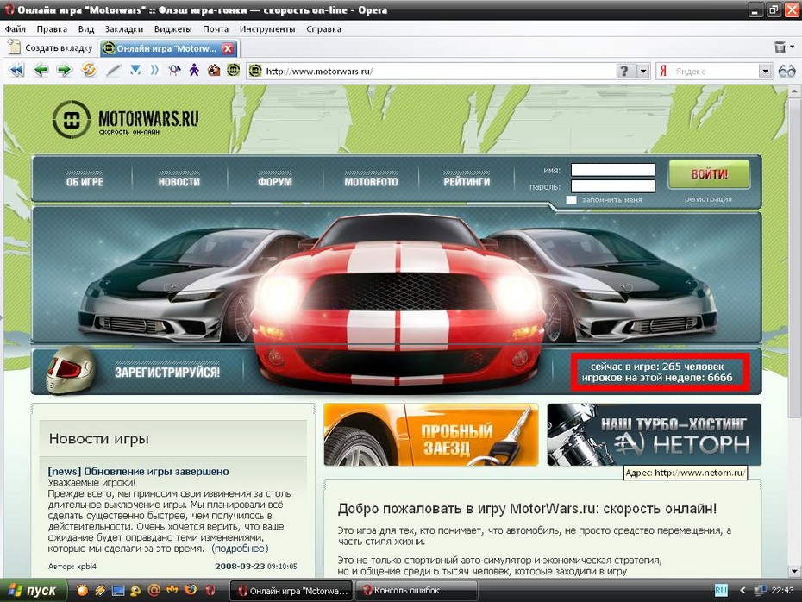Click the Motorwars.ru site logo

[x=125, y=120]
